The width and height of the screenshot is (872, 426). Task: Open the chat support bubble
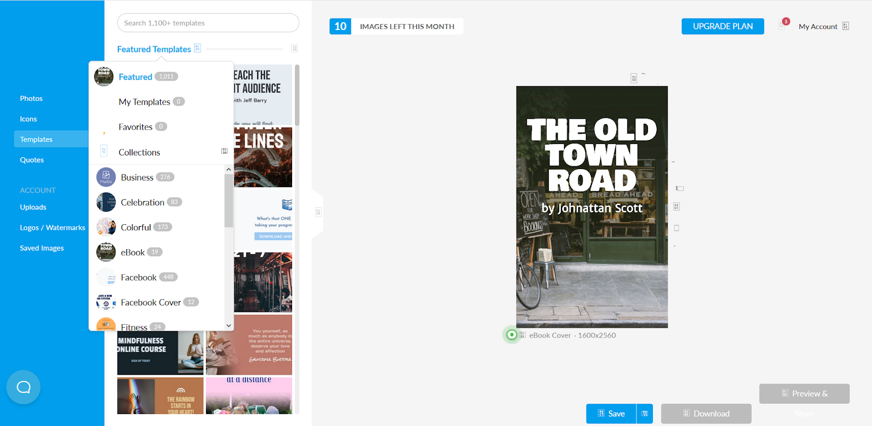coord(23,387)
